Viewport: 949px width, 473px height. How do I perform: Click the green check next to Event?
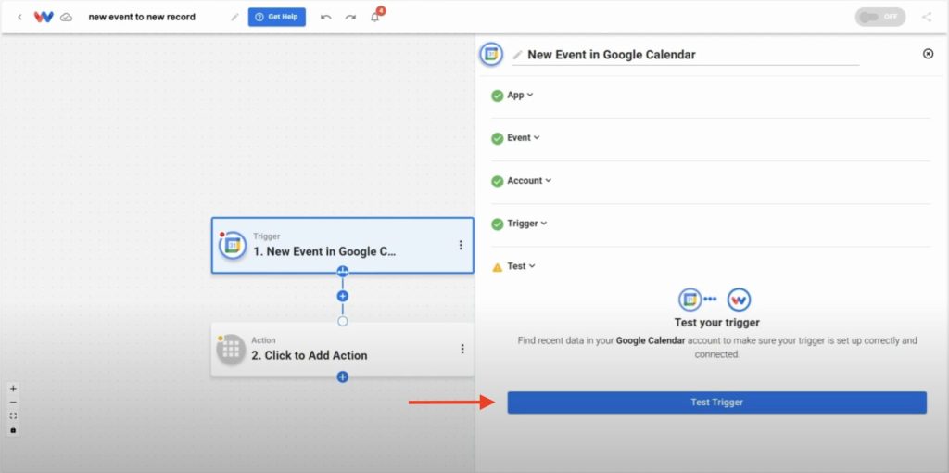click(x=498, y=139)
